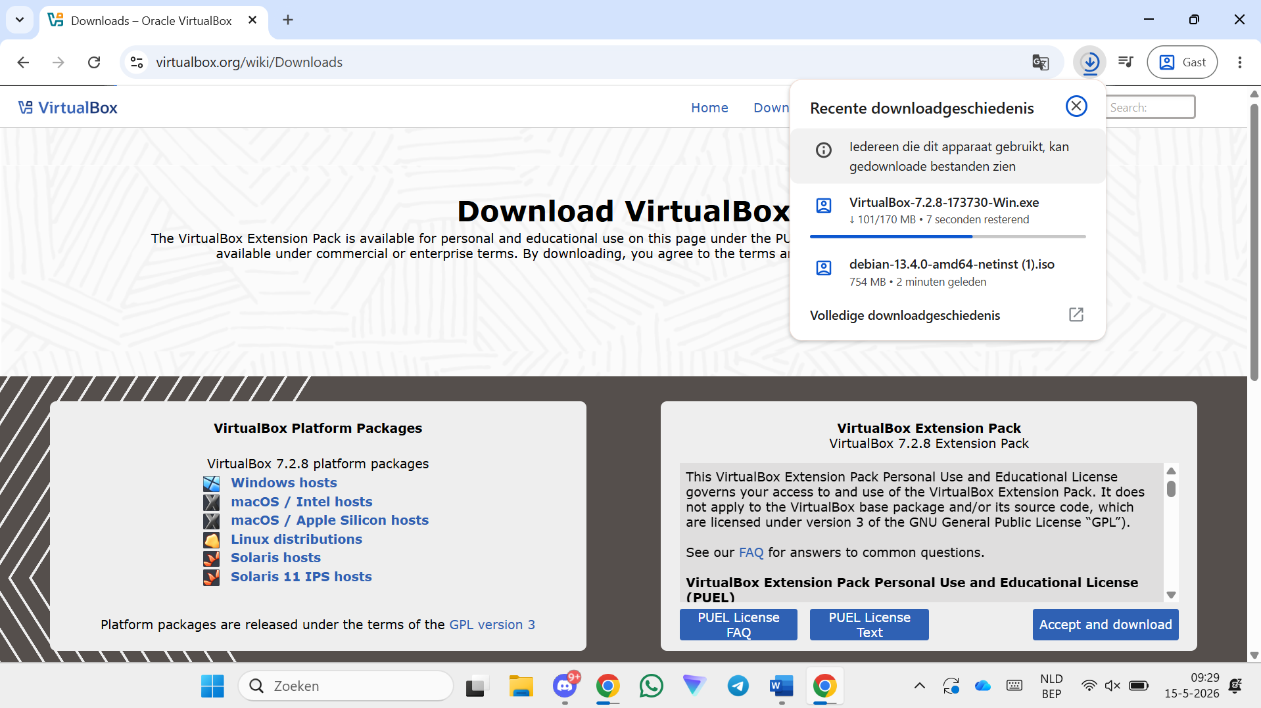The width and height of the screenshot is (1261, 708).
Task: Go forward to the next page
Action: coord(59,62)
